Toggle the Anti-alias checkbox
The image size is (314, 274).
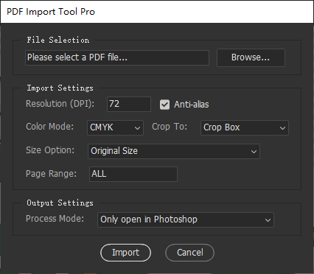tap(164, 105)
